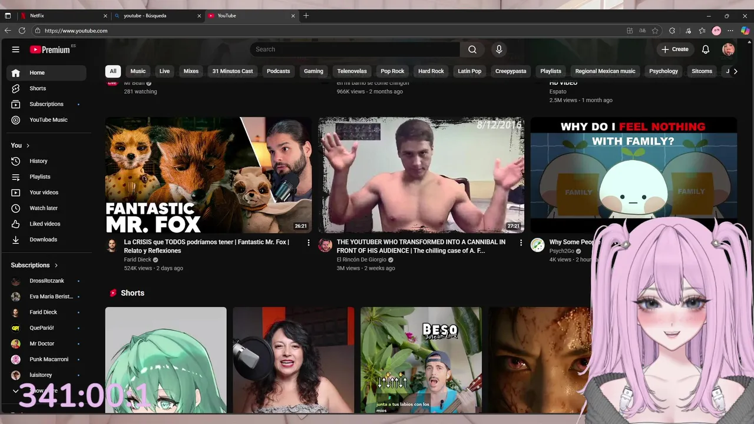Select the Sitcoms filter chip

pos(702,71)
